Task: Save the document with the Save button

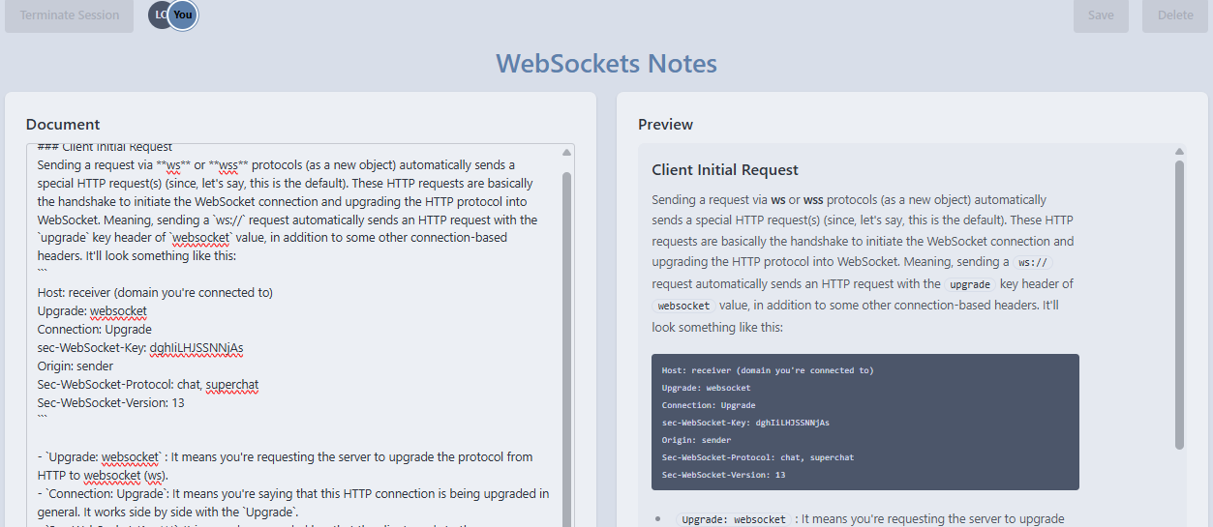Action: [x=1101, y=15]
